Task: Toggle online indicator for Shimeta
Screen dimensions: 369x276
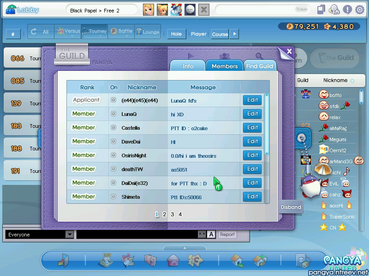Action: [x=113, y=196]
